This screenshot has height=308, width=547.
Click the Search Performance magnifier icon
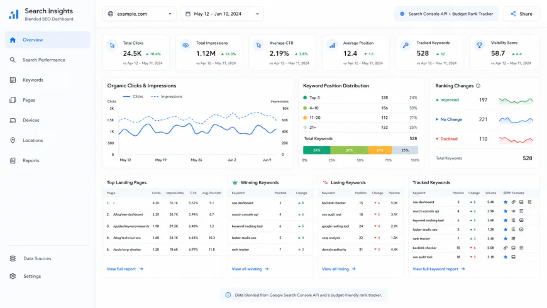pyautogui.click(x=13, y=60)
